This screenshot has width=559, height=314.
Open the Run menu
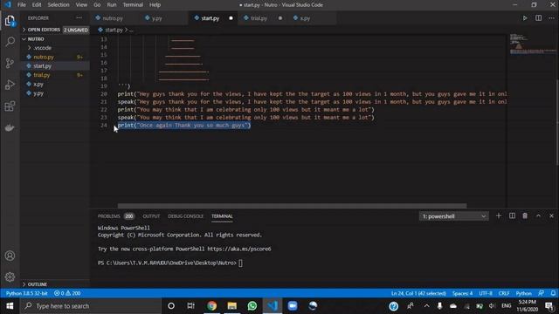[112, 4]
